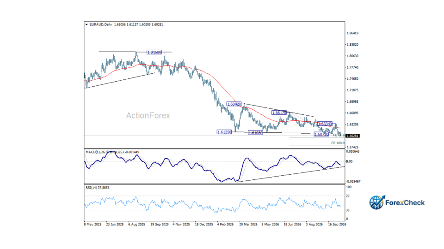Click the 1.86410 price axis value
This screenshot has width=444, height=249.
(352, 33)
